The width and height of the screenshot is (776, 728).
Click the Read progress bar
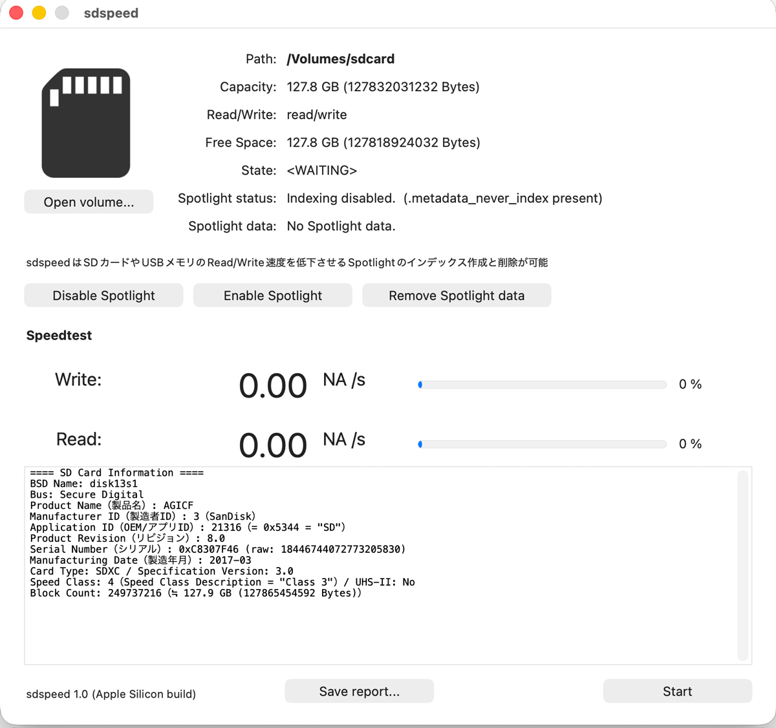(x=542, y=444)
